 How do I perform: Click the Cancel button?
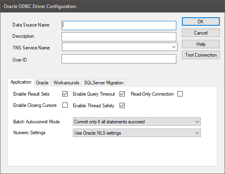click(x=201, y=33)
